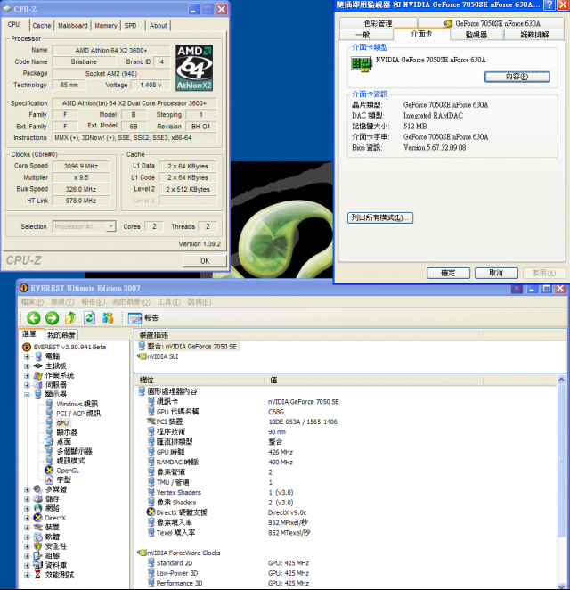Select the 儲存 storage tree node
This screenshot has width=570, height=590.
tap(53, 498)
